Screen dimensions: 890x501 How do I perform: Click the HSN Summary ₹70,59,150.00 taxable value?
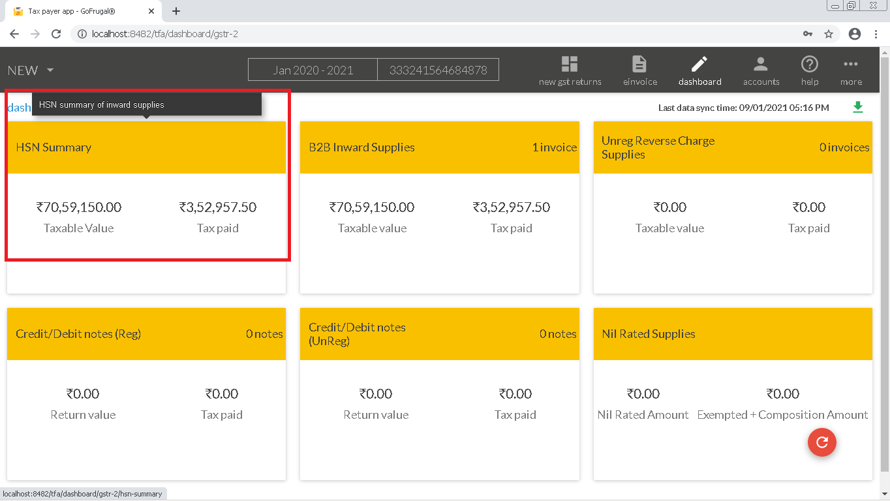tap(79, 207)
